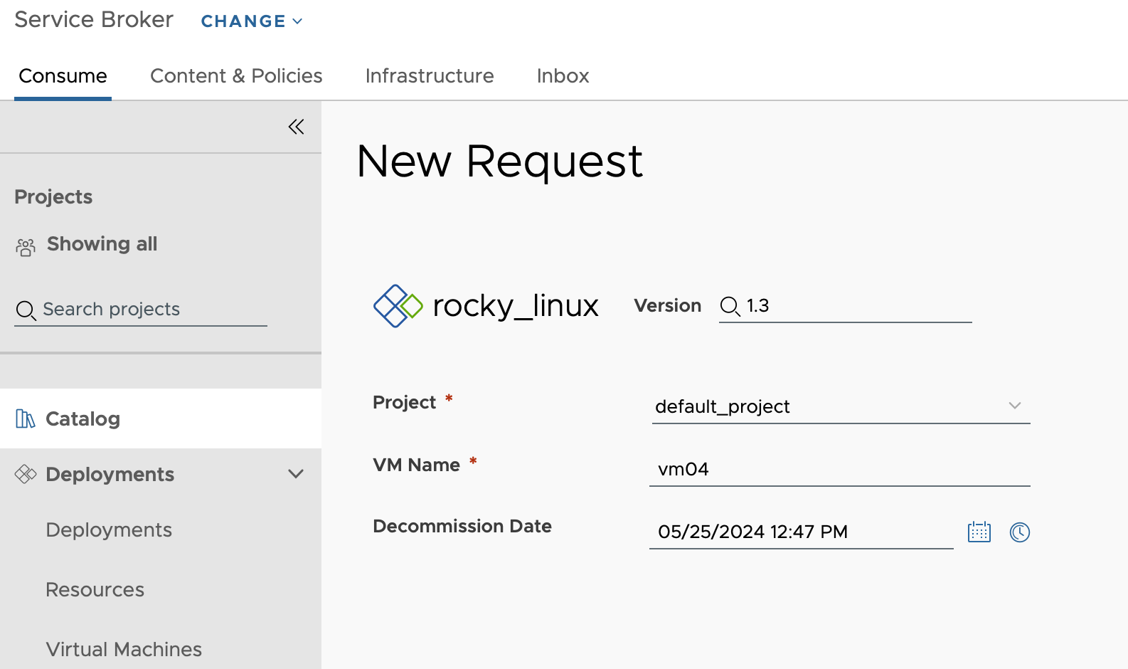
Task: Click the Decommission Date label
Action: pyautogui.click(x=462, y=526)
